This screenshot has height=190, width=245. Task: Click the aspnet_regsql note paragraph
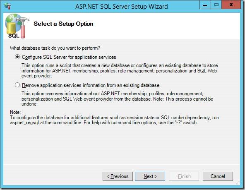[114, 117]
